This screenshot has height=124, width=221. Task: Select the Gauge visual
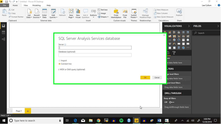click(x=174, y=44)
